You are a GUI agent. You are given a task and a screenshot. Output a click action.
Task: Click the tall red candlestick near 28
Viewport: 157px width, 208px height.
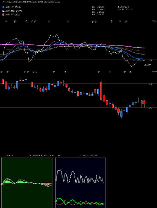tap(101, 91)
